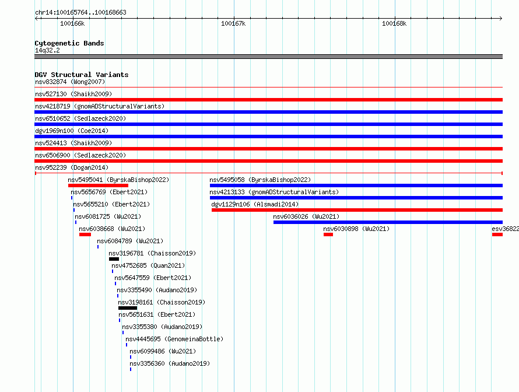The height and width of the screenshot is (392, 519).
Task: Click the nsv6510652 (Sedlazeck2020) label
Action: click(80, 118)
